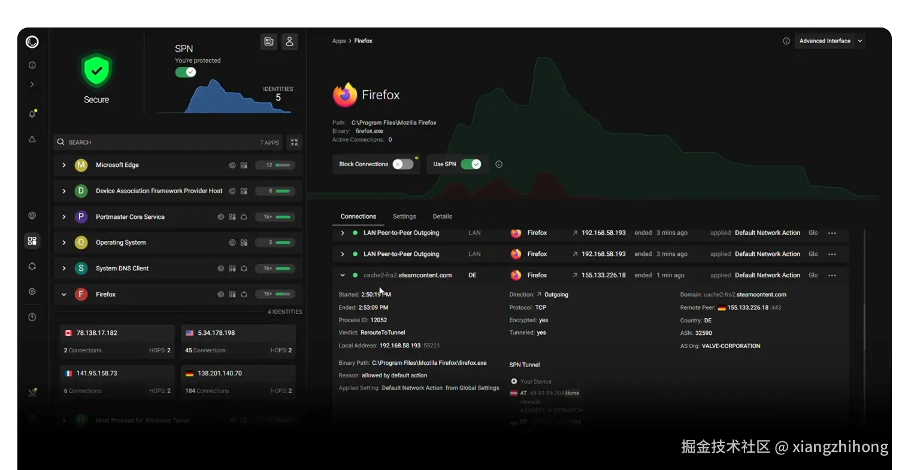Screen dimensions: 902x470
Task: Select the Apps grid icon in the sidebar
Action: coord(32,240)
